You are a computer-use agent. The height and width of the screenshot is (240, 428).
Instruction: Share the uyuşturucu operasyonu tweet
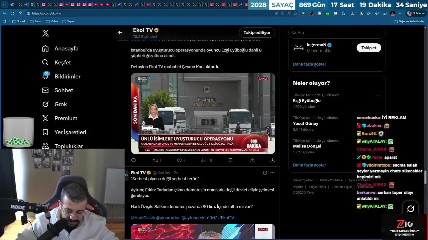(252, 160)
